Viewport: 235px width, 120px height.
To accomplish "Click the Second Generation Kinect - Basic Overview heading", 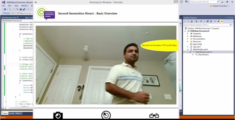I will click(88, 13).
